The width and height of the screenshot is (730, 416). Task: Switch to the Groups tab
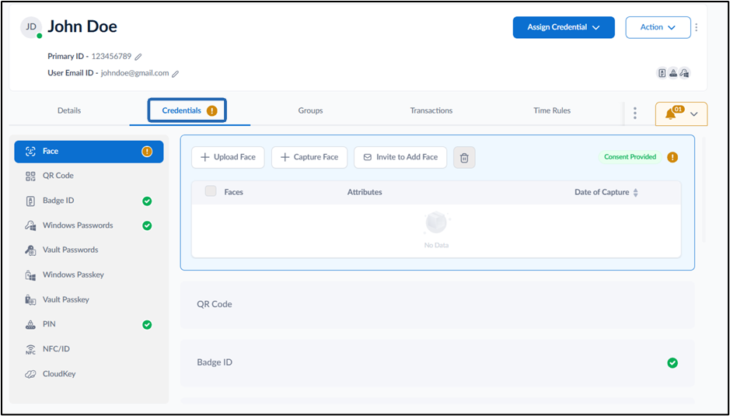click(x=310, y=111)
